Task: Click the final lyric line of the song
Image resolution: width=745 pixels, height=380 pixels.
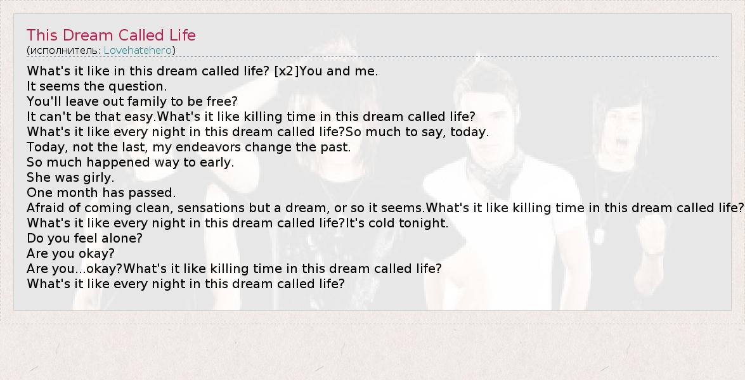Action: [x=186, y=284]
